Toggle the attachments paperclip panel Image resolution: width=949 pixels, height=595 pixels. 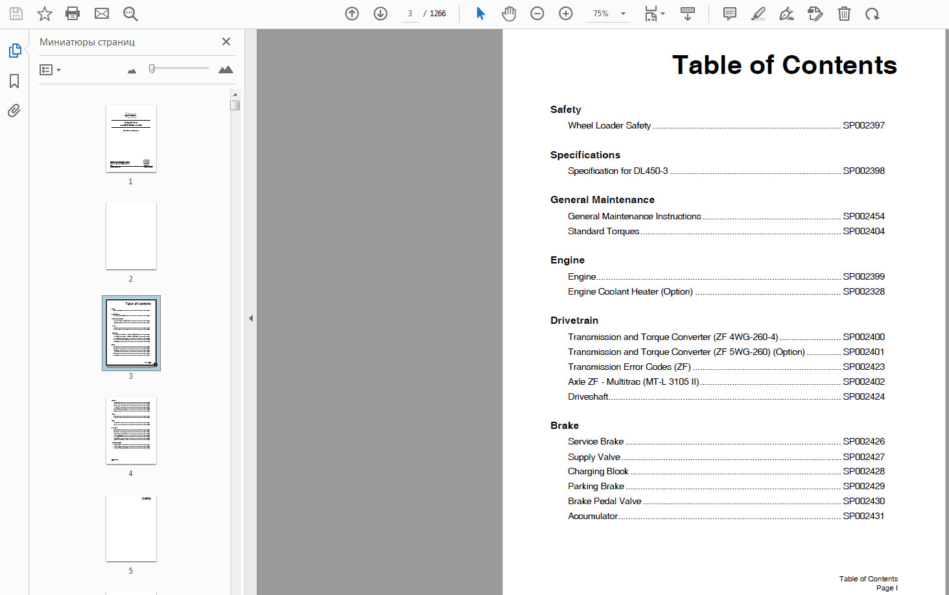click(14, 111)
